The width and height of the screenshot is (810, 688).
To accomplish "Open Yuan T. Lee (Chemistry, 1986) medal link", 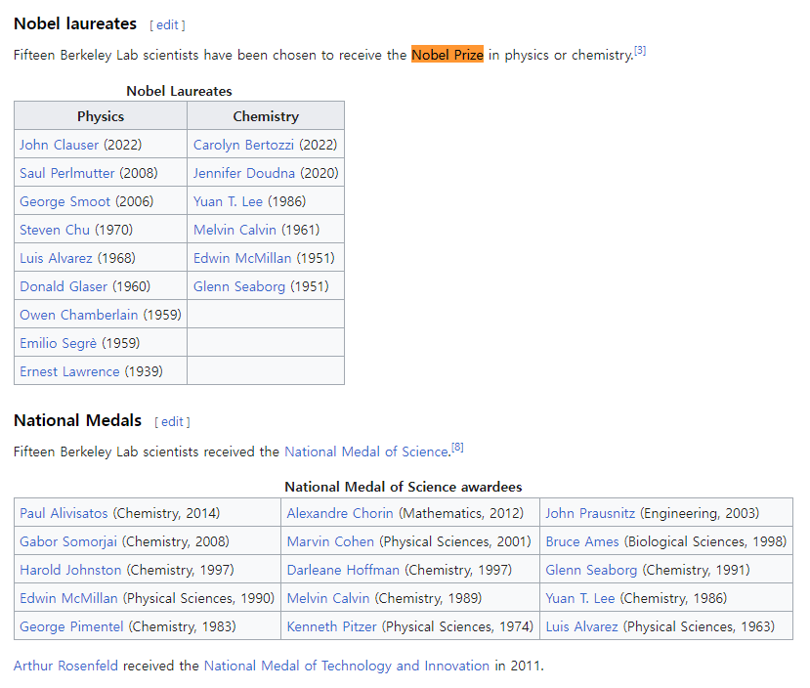I will point(580,599).
